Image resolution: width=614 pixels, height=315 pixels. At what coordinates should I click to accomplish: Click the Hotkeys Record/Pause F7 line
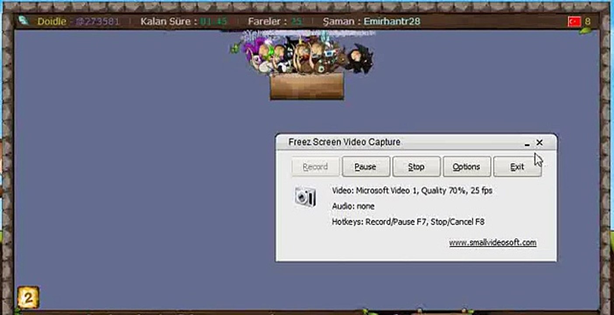point(408,222)
